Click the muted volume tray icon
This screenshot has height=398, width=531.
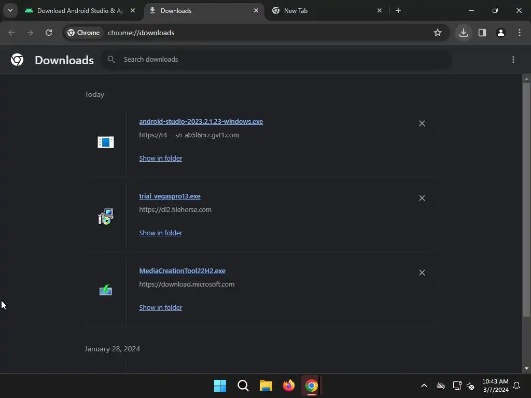[x=470, y=386]
